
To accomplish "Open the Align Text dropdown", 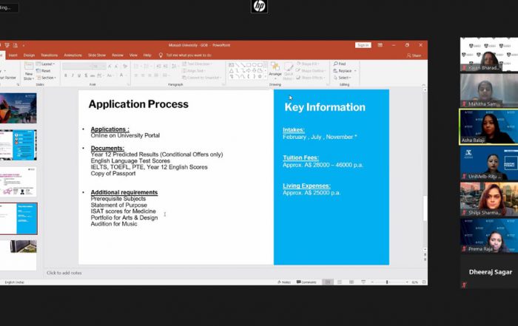I will [194, 71].
